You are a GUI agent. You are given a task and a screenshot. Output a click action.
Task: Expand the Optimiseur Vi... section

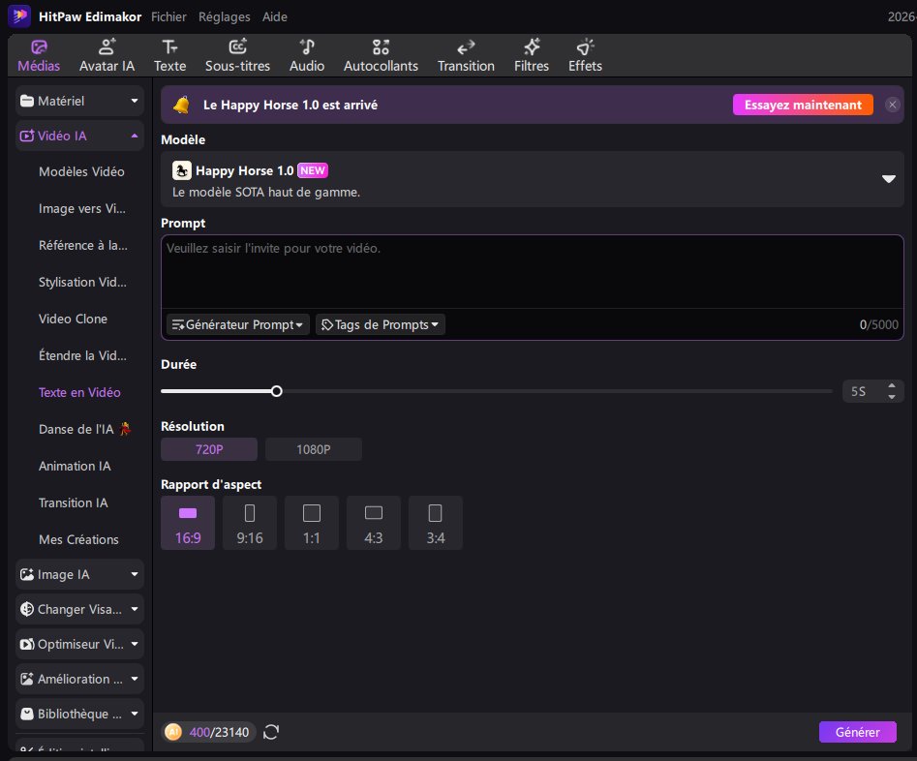pos(79,644)
